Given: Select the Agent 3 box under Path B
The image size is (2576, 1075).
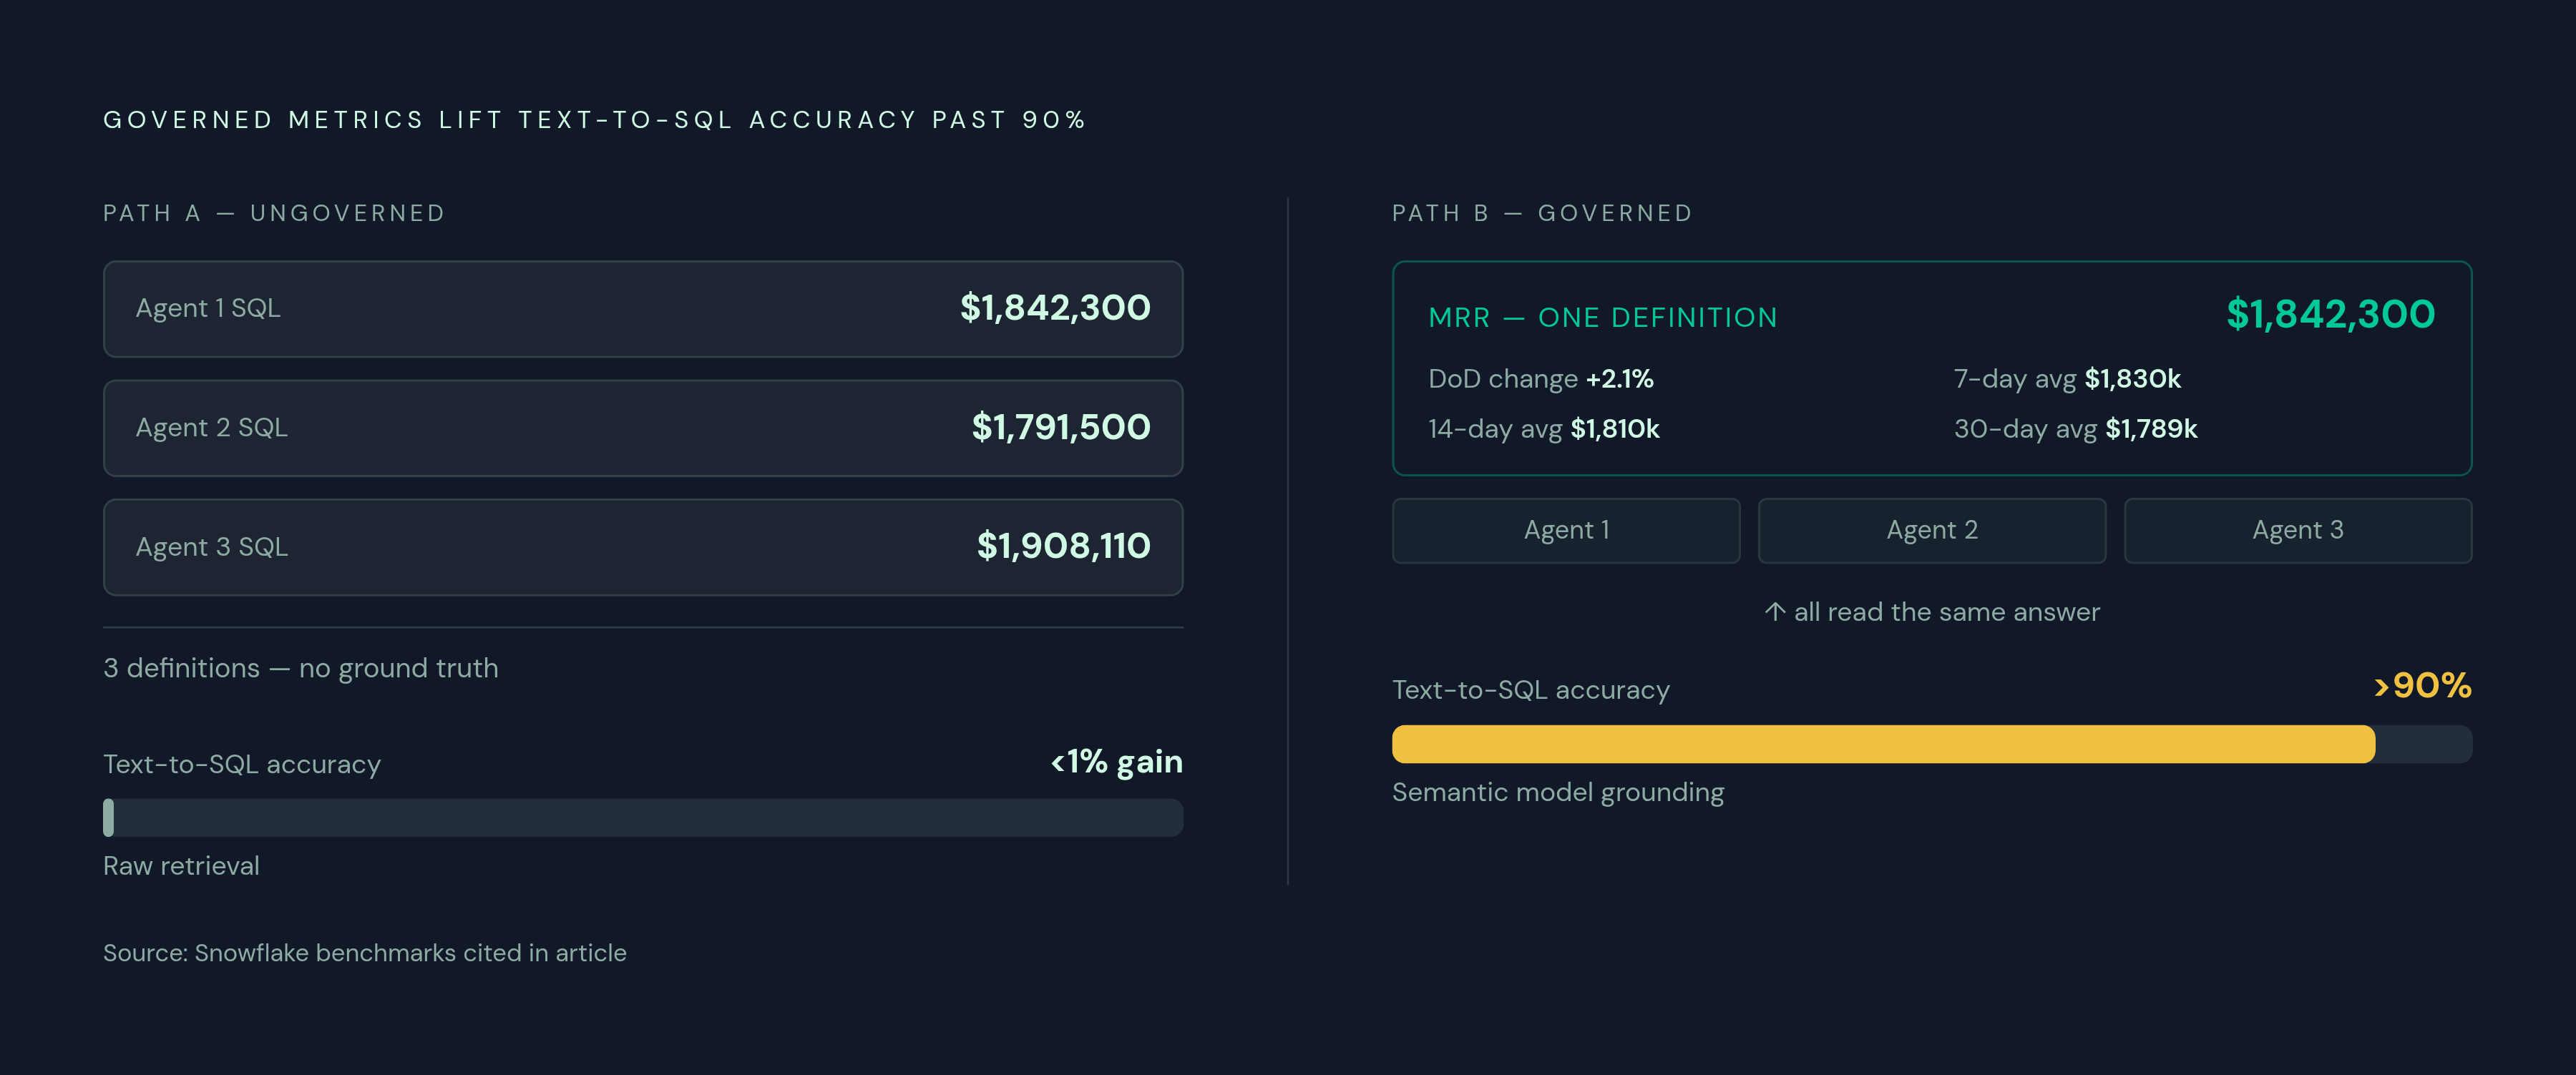Looking at the screenshot, I should point(2298,531).
